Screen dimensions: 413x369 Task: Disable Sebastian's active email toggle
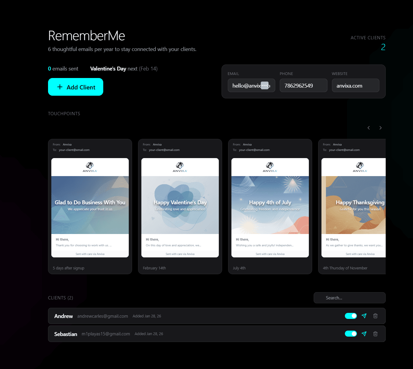tap(351, 334)
